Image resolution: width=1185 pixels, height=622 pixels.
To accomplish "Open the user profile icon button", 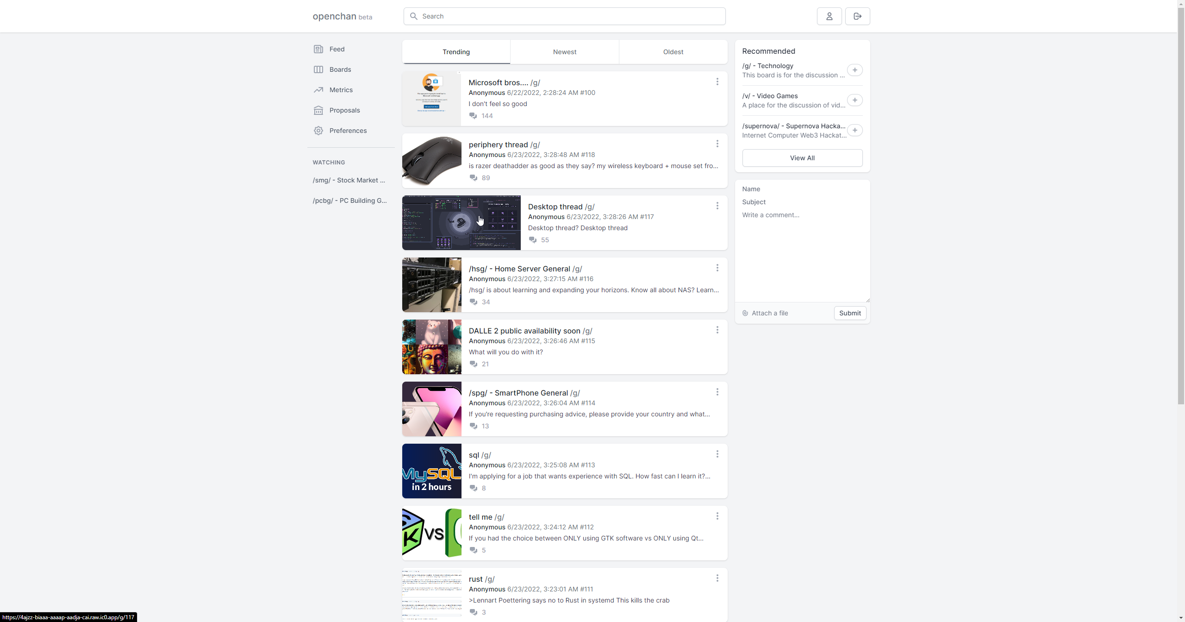I will (x=829, y=16).
